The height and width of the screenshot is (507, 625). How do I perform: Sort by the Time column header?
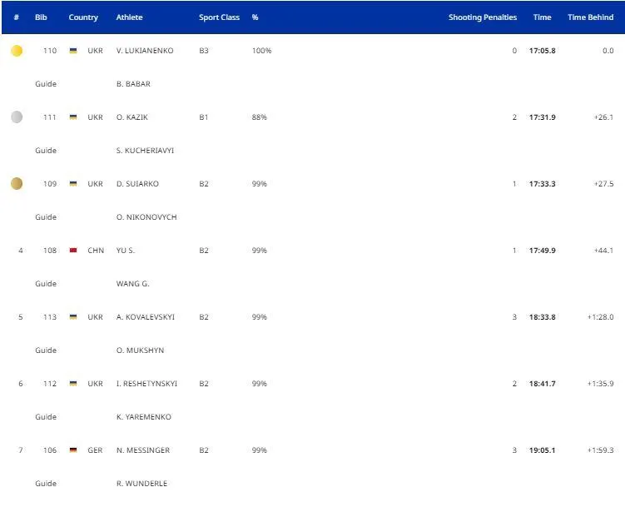point(542,17)
